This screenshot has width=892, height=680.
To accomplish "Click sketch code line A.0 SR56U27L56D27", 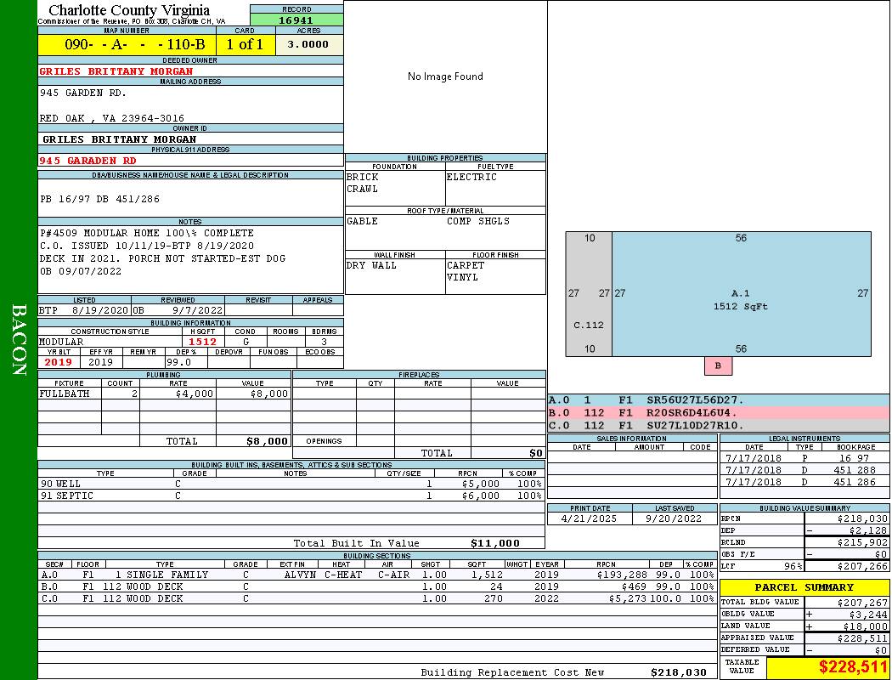I will pos(719,400).
